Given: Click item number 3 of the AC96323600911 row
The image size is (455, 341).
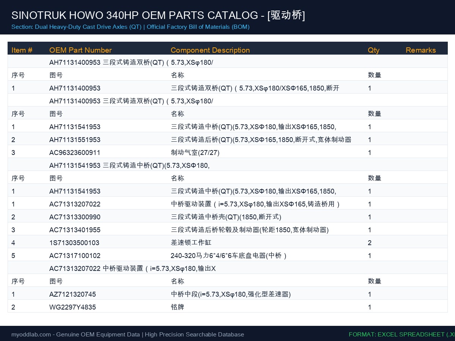Looking at the screenshot, I should (x=13, y=153).
